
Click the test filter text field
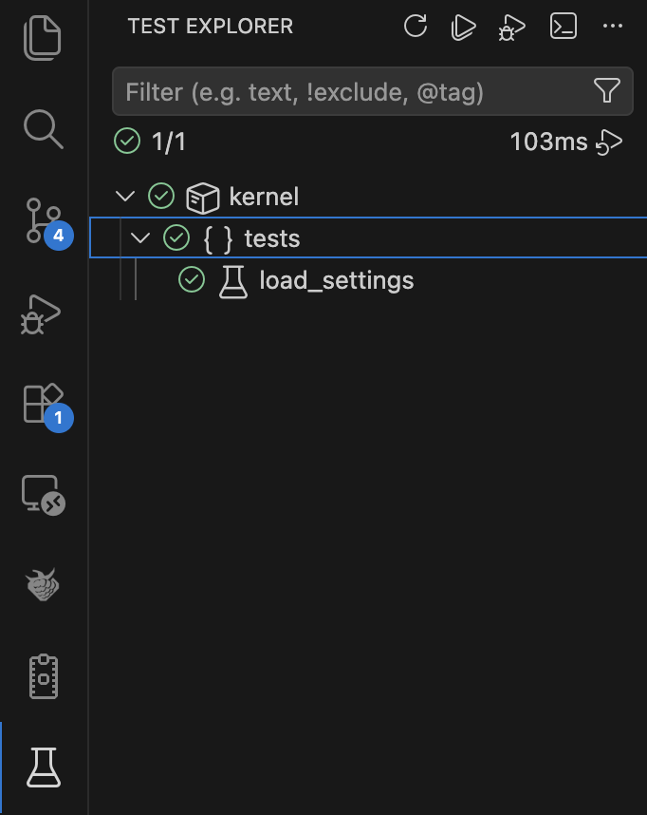tap(351, 91)
